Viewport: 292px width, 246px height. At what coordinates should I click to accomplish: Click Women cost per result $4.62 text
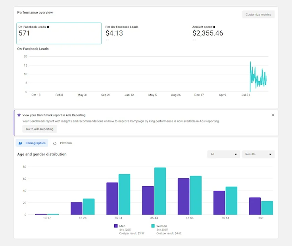[169, 233]
